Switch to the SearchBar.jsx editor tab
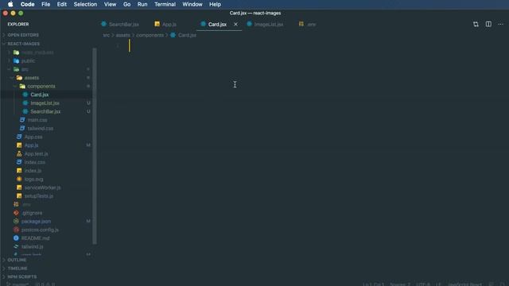509x286 pixels. tap(124, 25)
